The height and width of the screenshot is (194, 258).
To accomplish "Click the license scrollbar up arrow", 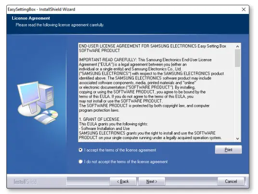I will 237,46.
